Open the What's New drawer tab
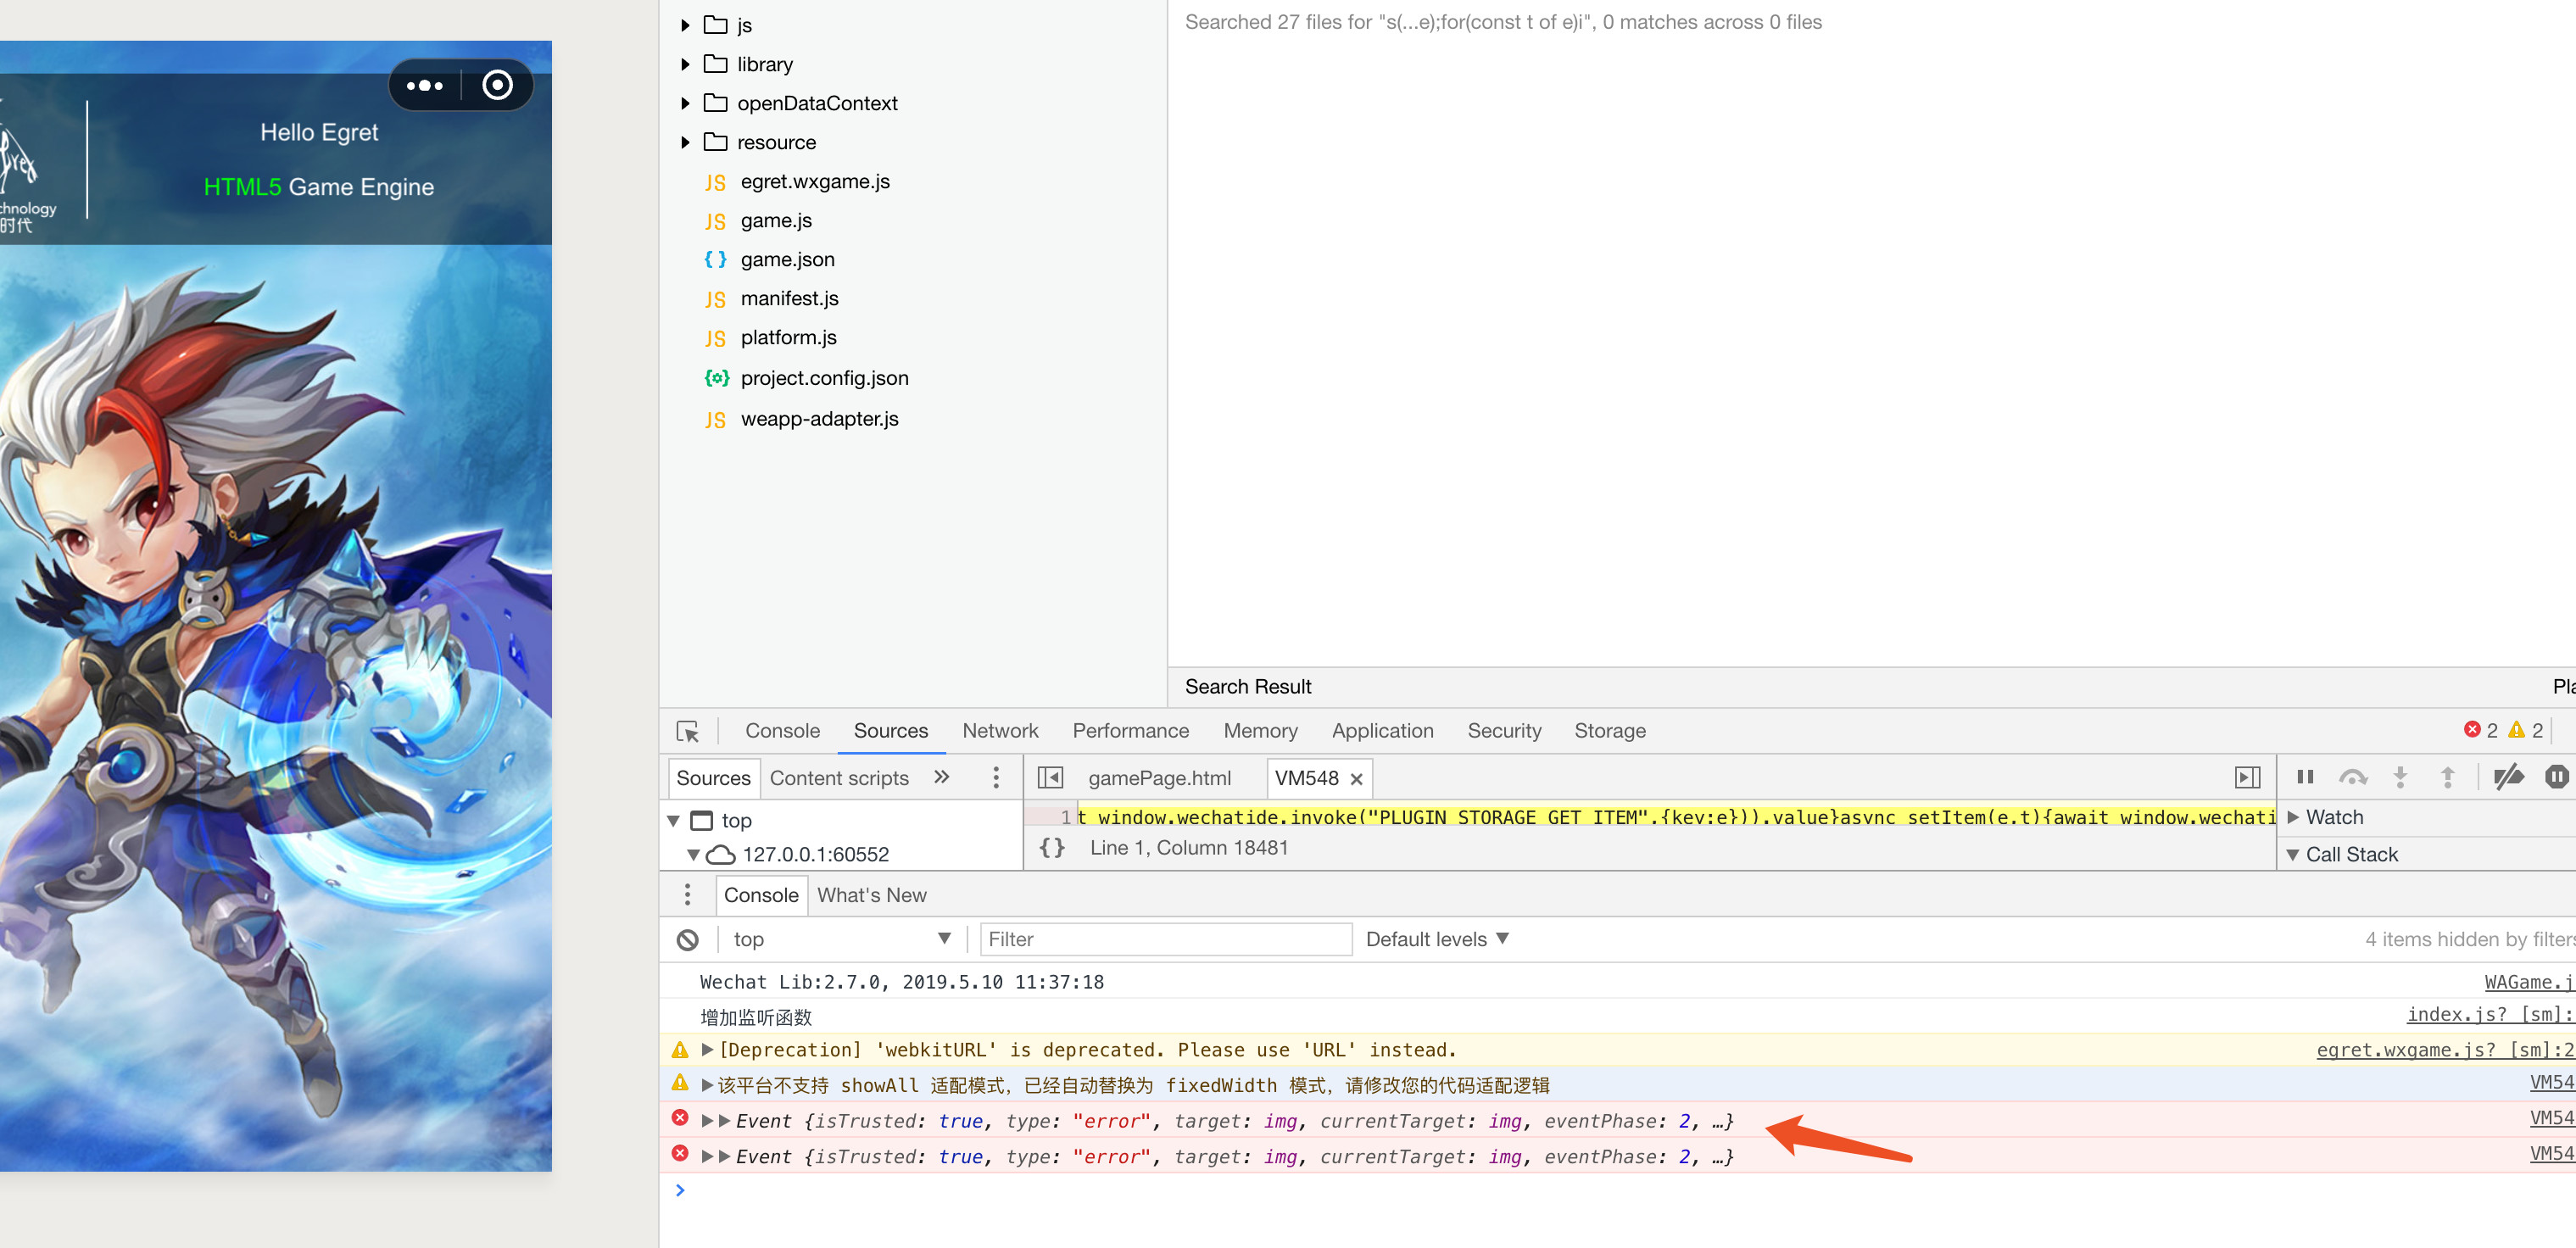Image resolution: width=2576 pixels, height=1248 pixels. click(x=871, y=895)
